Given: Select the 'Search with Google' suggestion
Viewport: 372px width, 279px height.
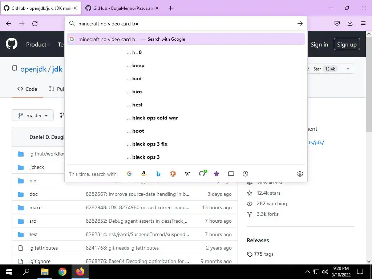Looking at the screenshot, I should point(186,39).
